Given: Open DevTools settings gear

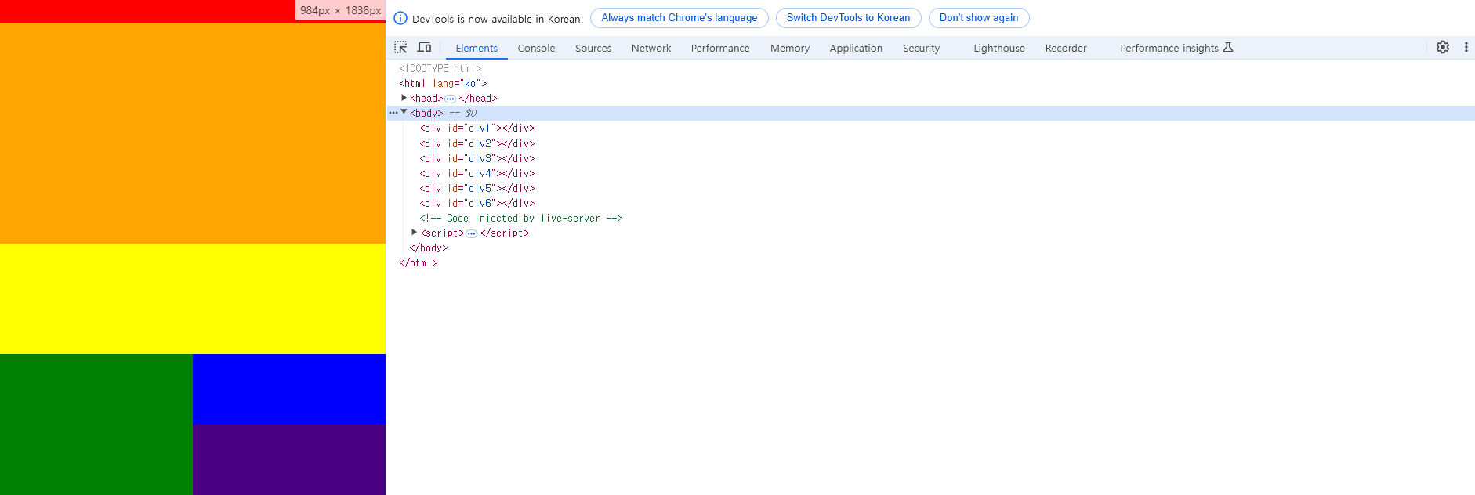Looking at the screenshot, I should tap(1443, 47).
